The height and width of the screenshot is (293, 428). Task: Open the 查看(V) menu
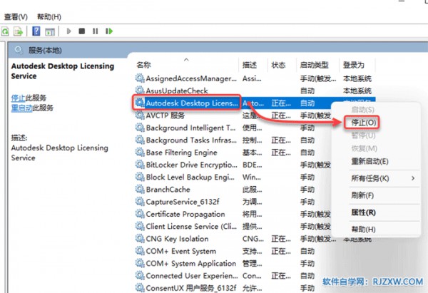pos(16,17)
